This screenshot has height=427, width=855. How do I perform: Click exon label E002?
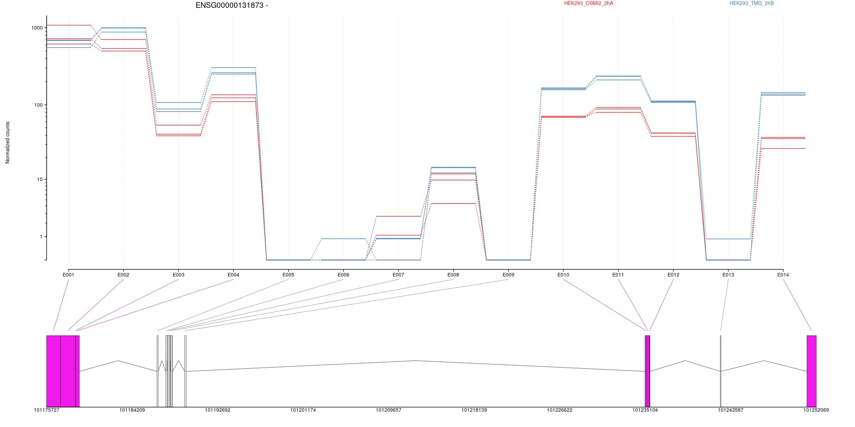(123, 275)
